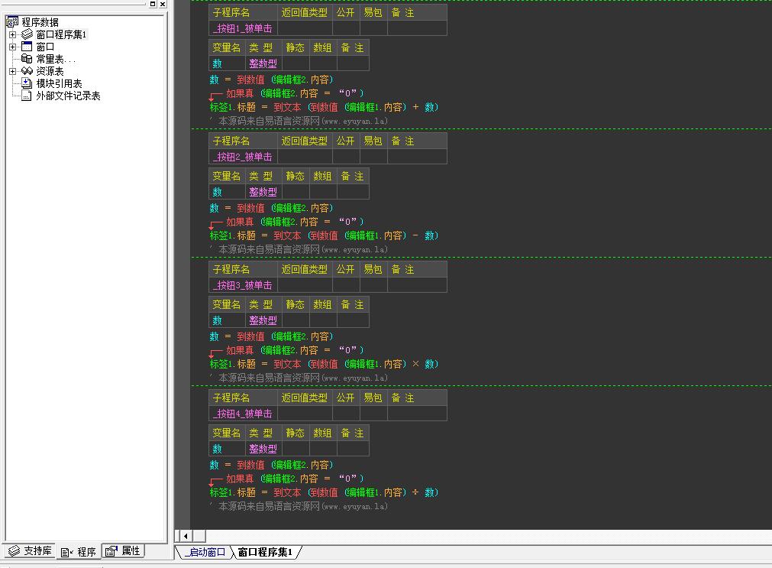Click the 标签1.标题 line subtracting − 数
The width and height of the screenshot is (772, 568).
point(324,235)
